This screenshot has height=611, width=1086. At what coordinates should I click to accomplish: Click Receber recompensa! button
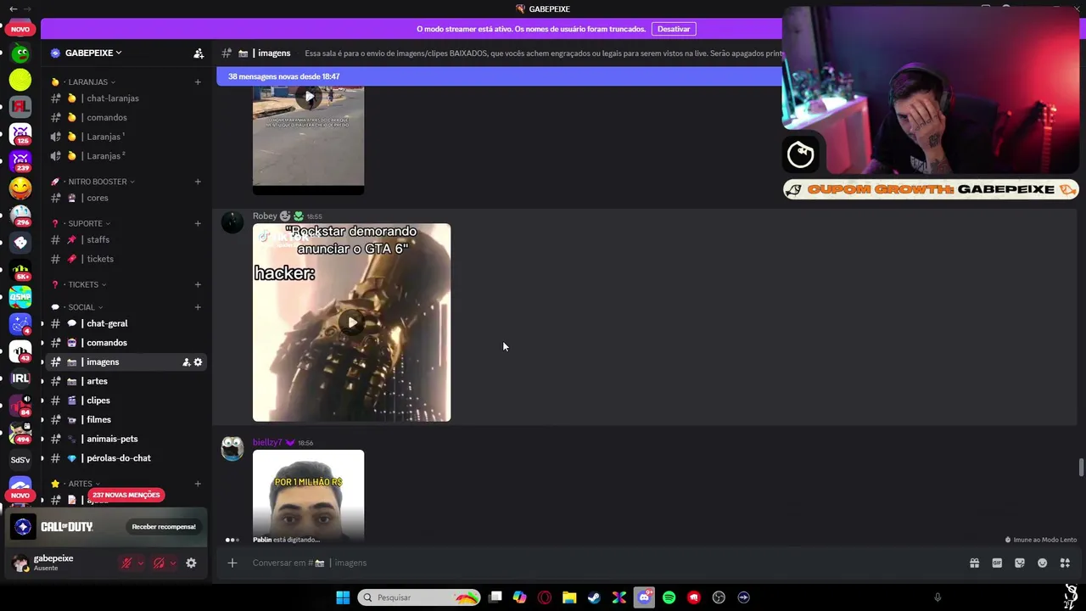164,527
